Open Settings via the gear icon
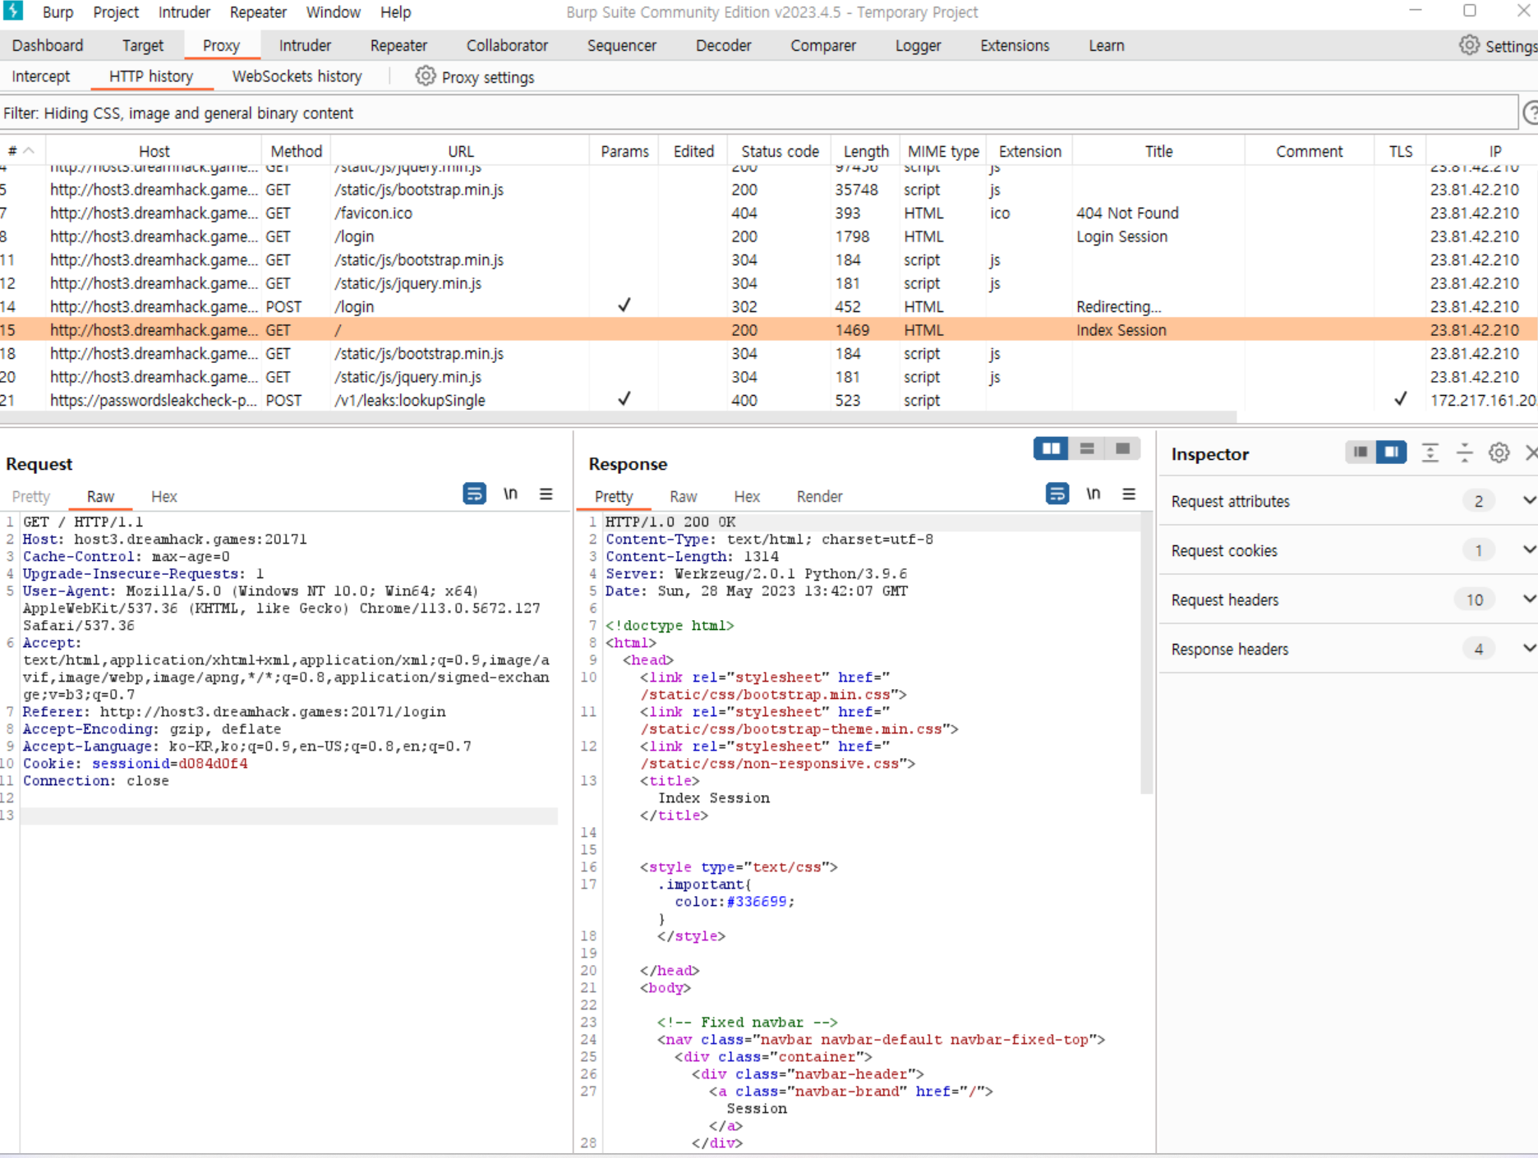1538x1158 pixels. tap(1469, 45)
